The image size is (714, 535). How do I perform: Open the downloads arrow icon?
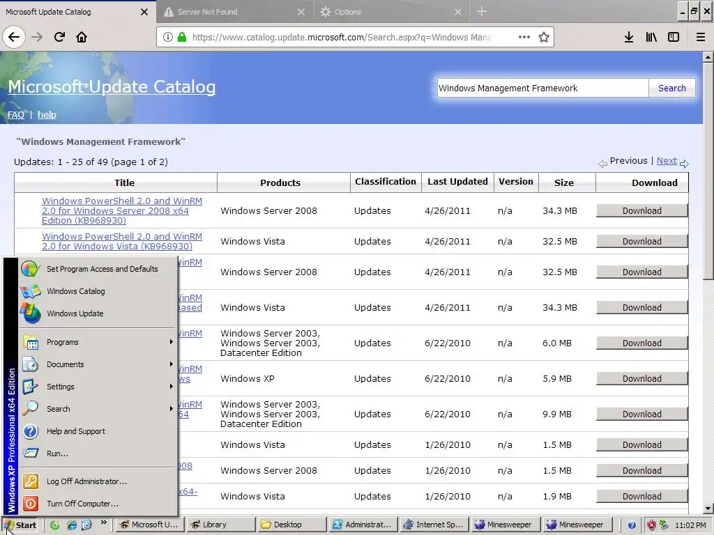click(629, 38)
